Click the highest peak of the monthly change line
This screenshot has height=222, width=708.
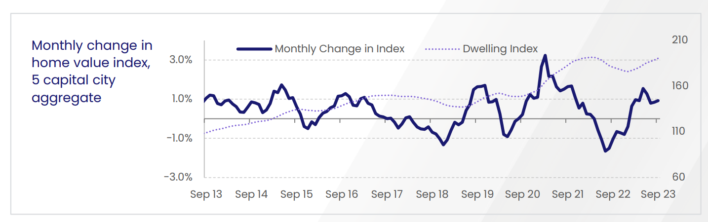545,56
